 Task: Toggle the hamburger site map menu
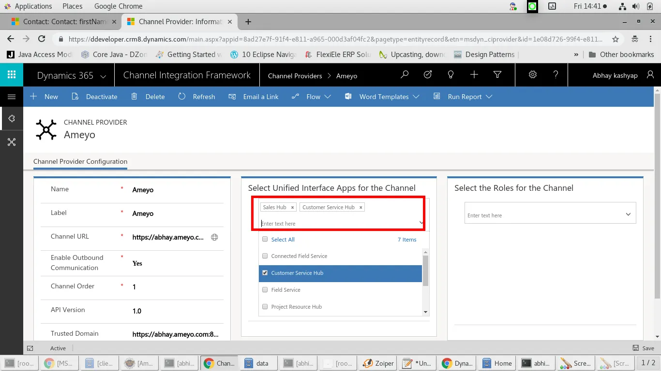pos(12,97)
